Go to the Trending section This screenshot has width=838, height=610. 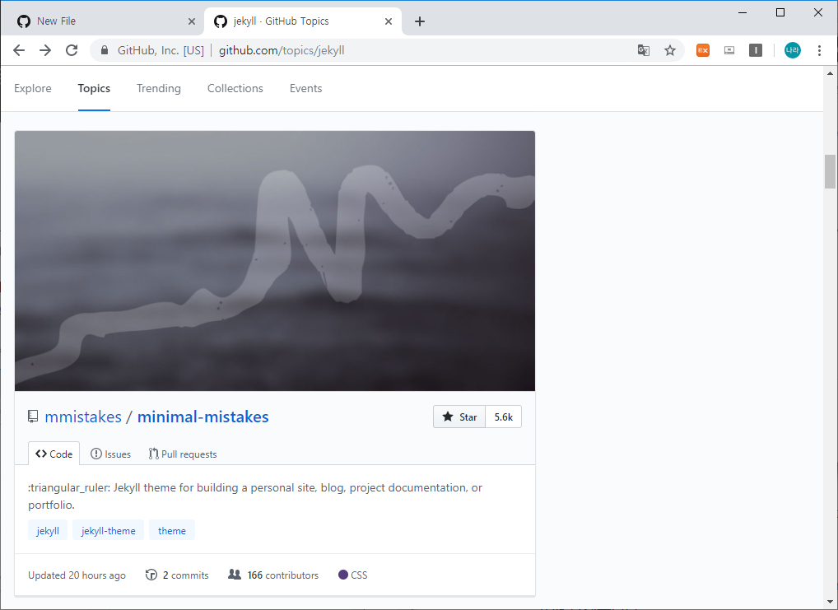point(159,88)
